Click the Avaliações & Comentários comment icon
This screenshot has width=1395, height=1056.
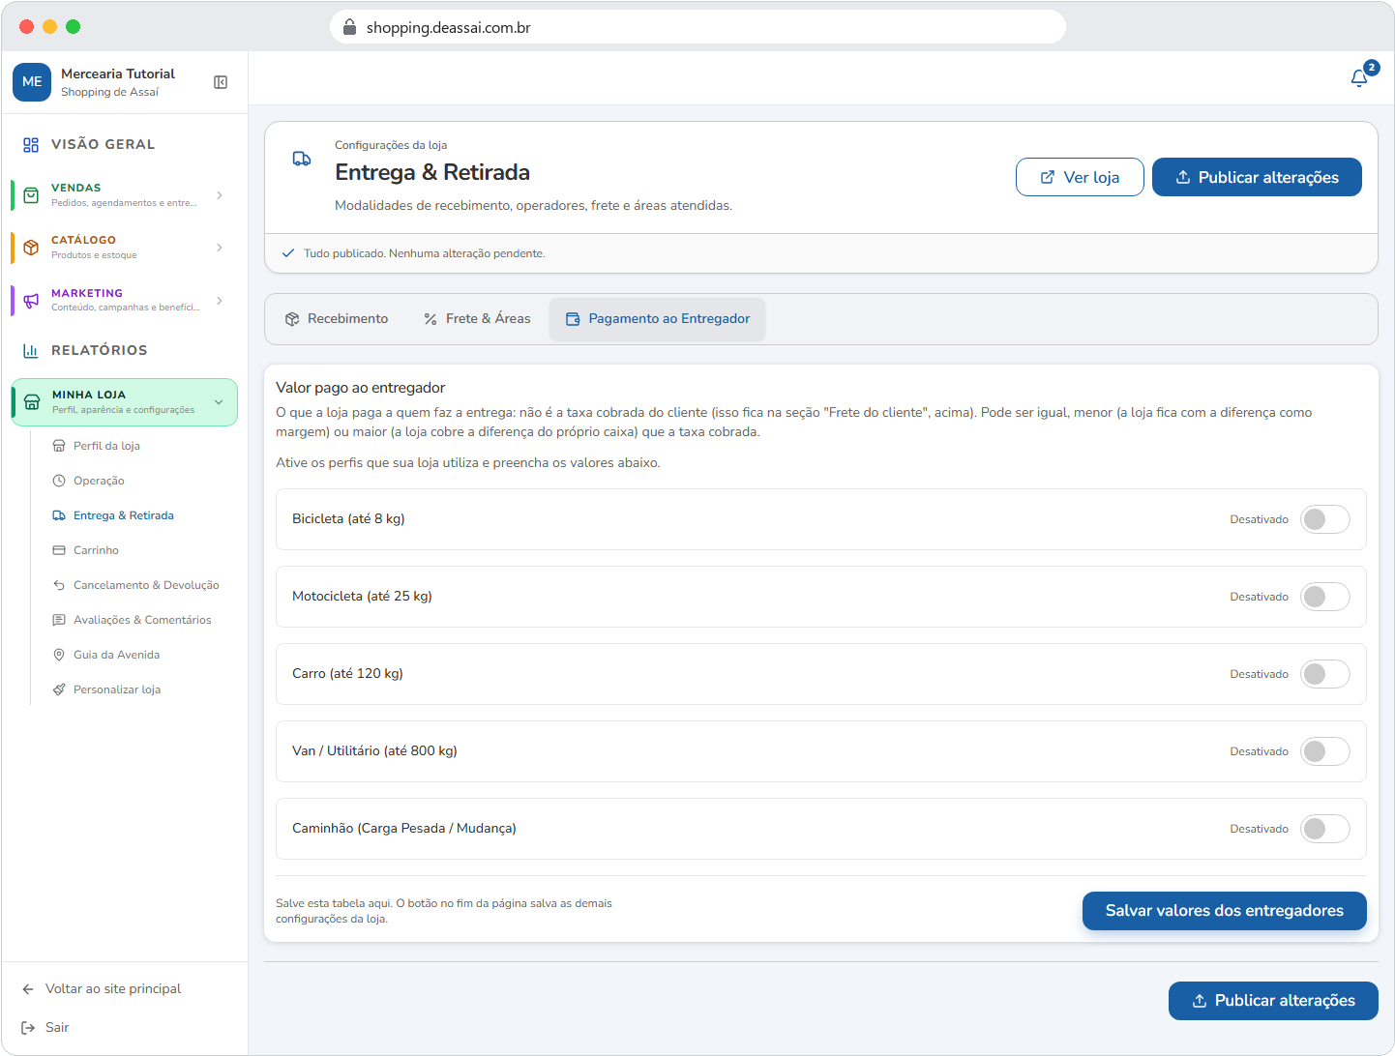(x=59, y=620)
